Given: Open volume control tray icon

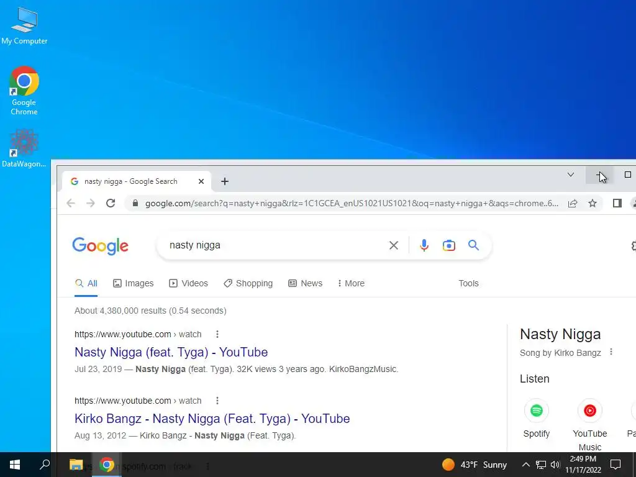Looking at the screenshot, I should [x=555, y=465].
